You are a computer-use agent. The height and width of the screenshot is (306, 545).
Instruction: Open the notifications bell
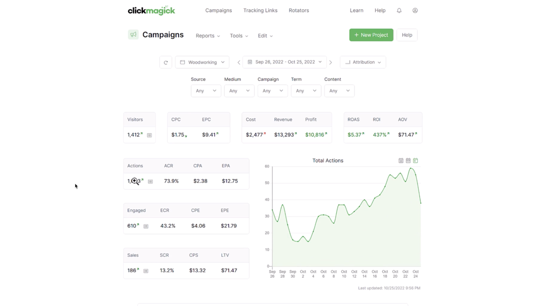pyautogui.click(x=399, y=11)
